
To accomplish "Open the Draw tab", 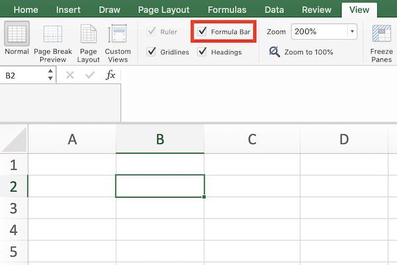I will (x=109, y=10).
